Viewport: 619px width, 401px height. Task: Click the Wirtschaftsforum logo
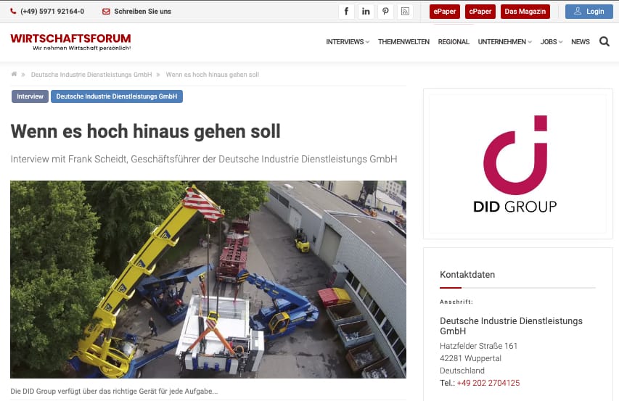(70, 41)
